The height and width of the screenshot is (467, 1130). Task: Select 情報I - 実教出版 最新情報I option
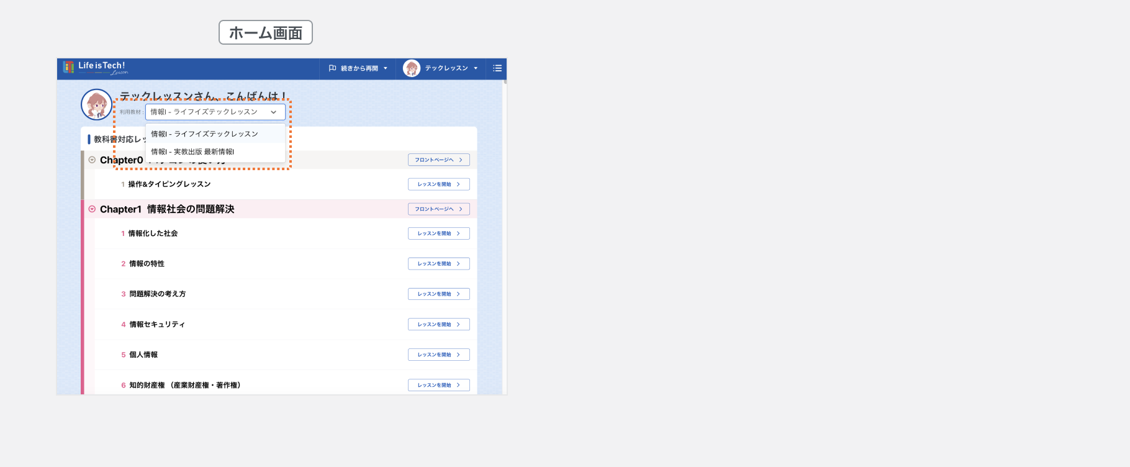pyautogui.click(x=215, y=152)
